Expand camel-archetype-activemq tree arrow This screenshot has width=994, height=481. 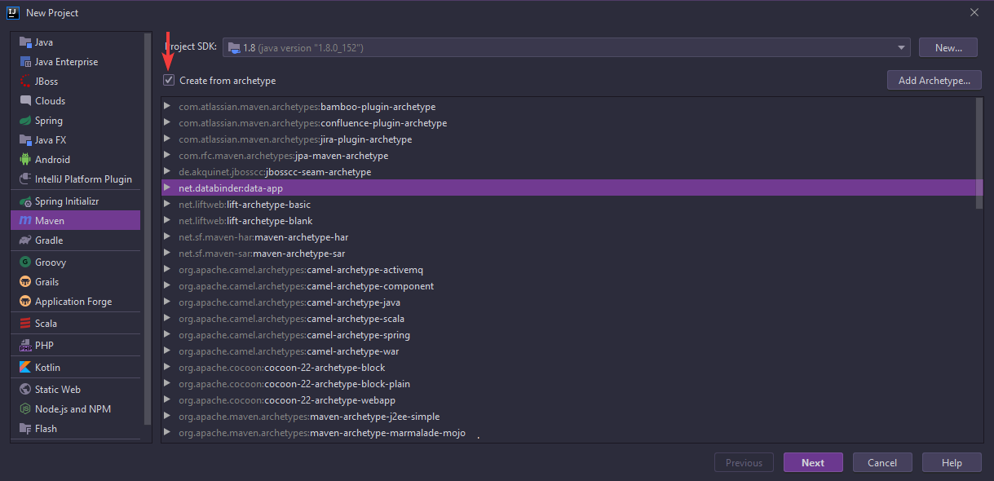(x=167, y=270)
